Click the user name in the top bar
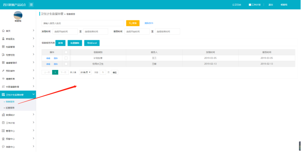301x152 pixels. point(284,5)
